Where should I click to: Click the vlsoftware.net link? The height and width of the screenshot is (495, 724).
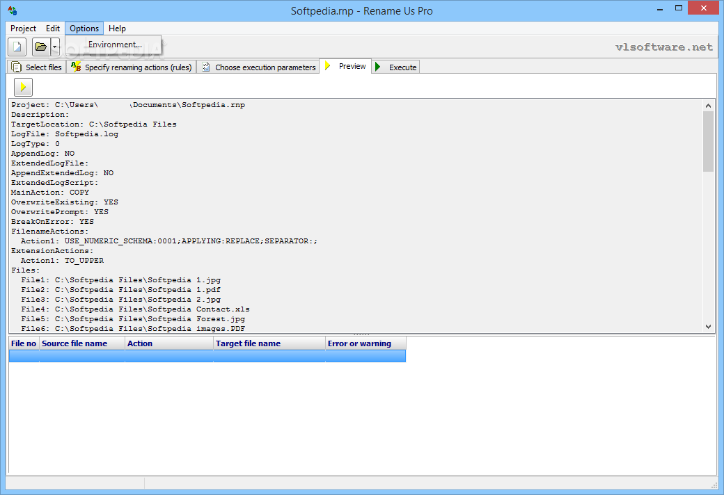coord(664,47)
